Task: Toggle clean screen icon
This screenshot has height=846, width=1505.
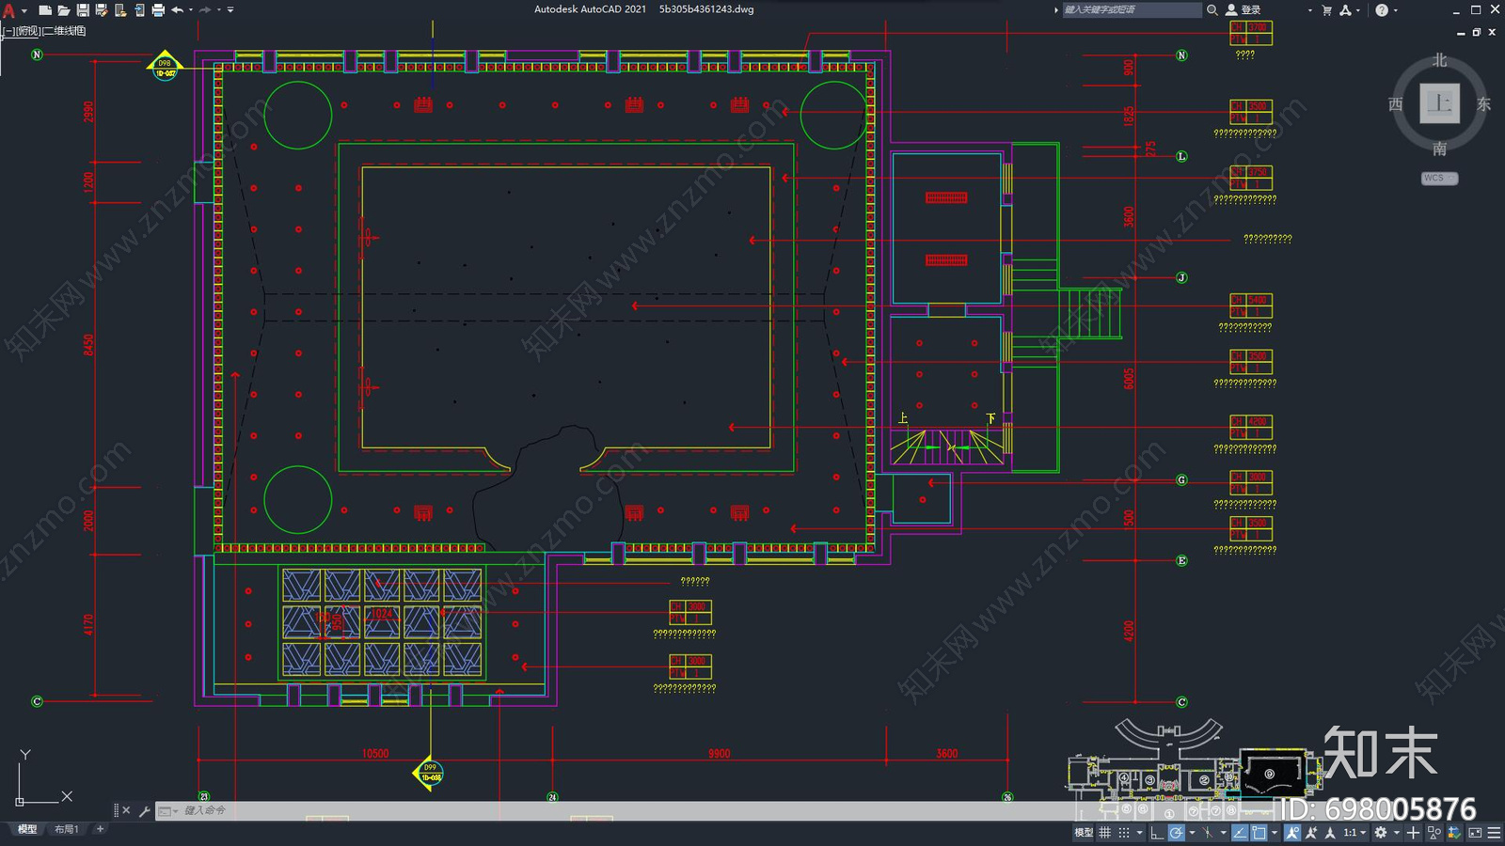Action: click(x=1475, y=832)
